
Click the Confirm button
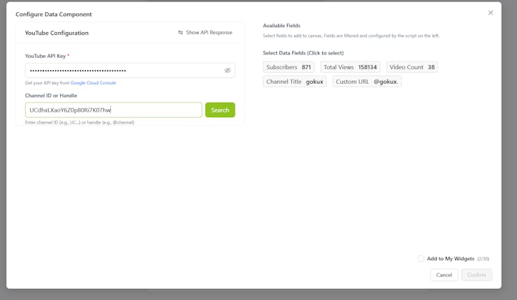coord(476,275)
